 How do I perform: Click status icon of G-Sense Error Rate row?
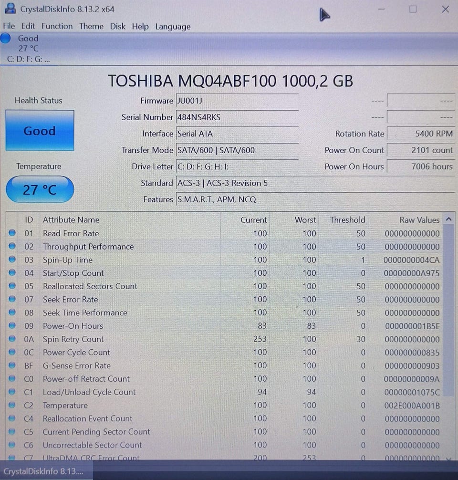12,365
